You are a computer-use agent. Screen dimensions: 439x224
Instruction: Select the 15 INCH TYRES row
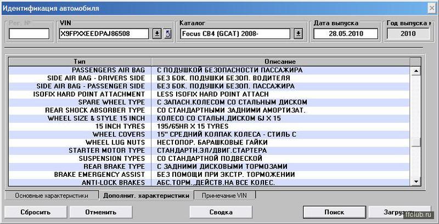tap(209, 126)
